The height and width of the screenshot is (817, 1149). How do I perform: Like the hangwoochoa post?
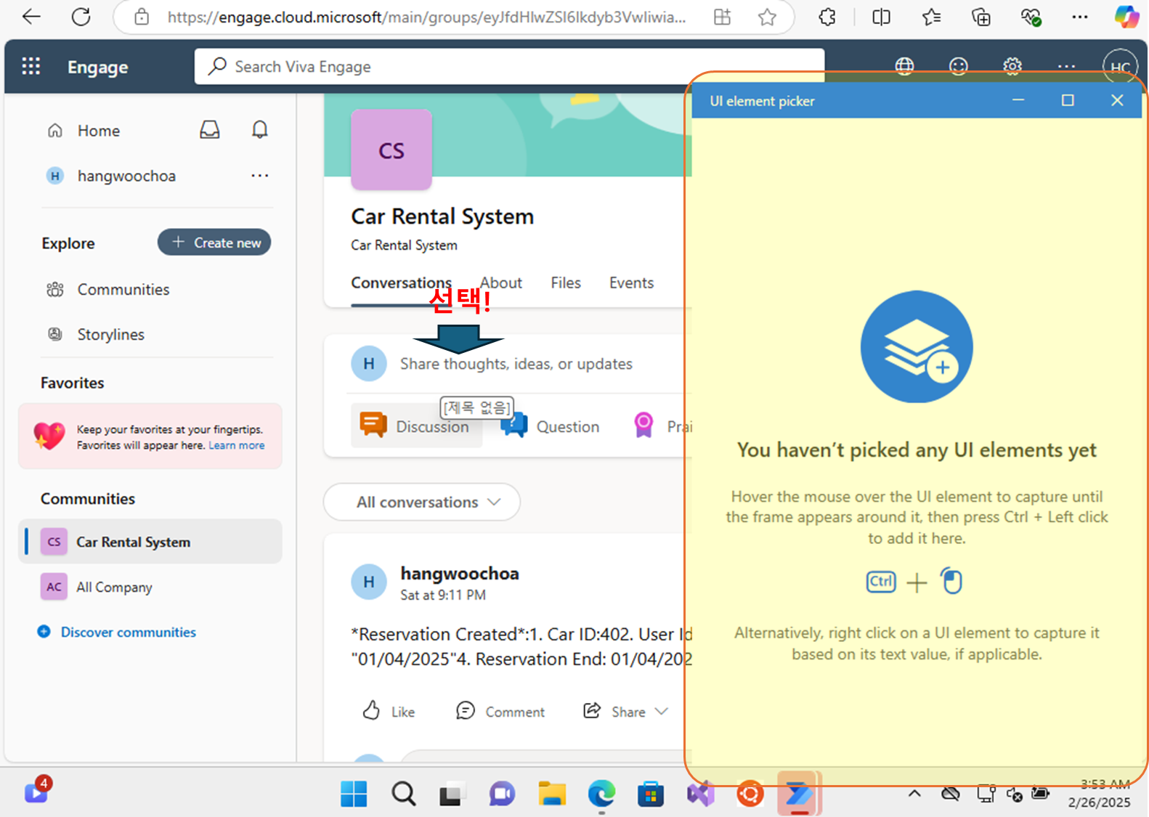(389, 711)
